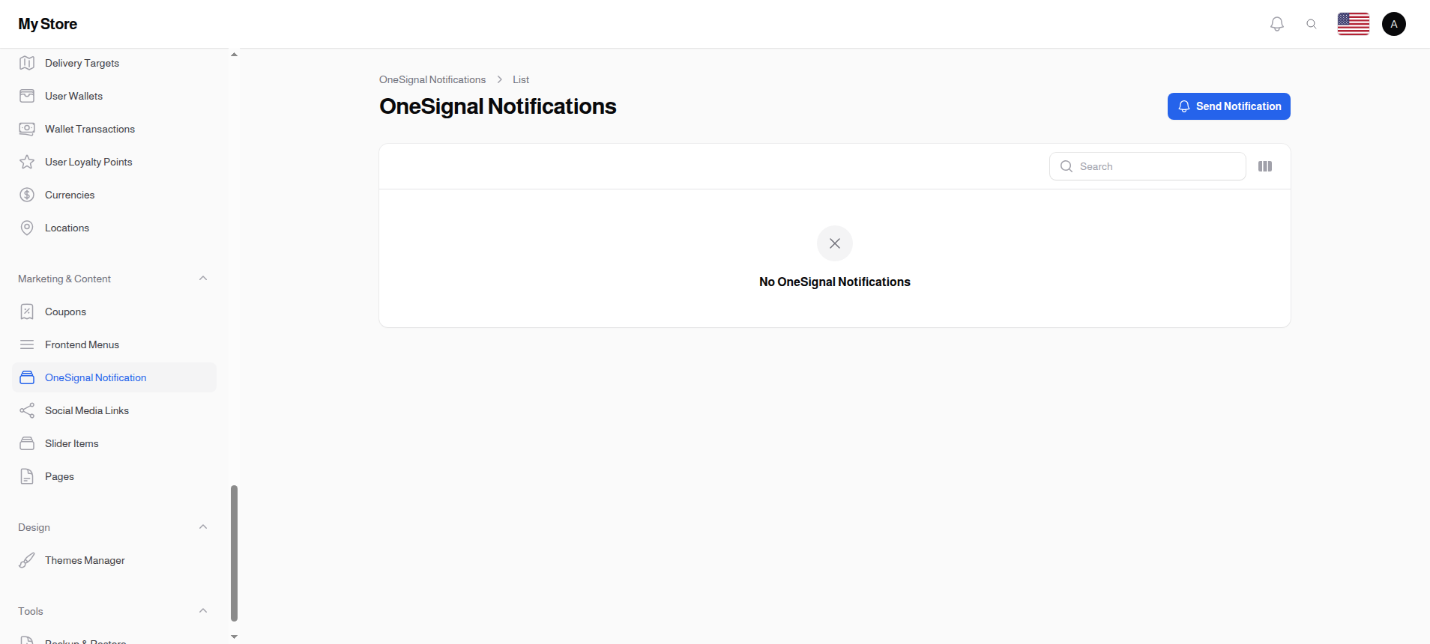The height and width of the screenshot is (644, 1430).
Task: Click the sidebar scroll up arrow
Action: (234, 55)
